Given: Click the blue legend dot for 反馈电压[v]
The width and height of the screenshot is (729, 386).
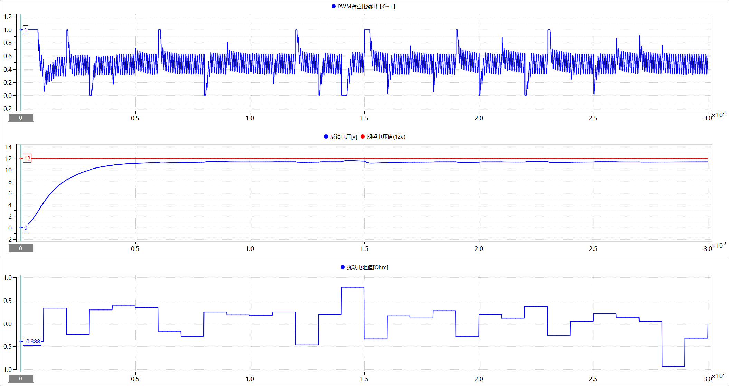Looking at the screenshot, I should coord(326,136).
